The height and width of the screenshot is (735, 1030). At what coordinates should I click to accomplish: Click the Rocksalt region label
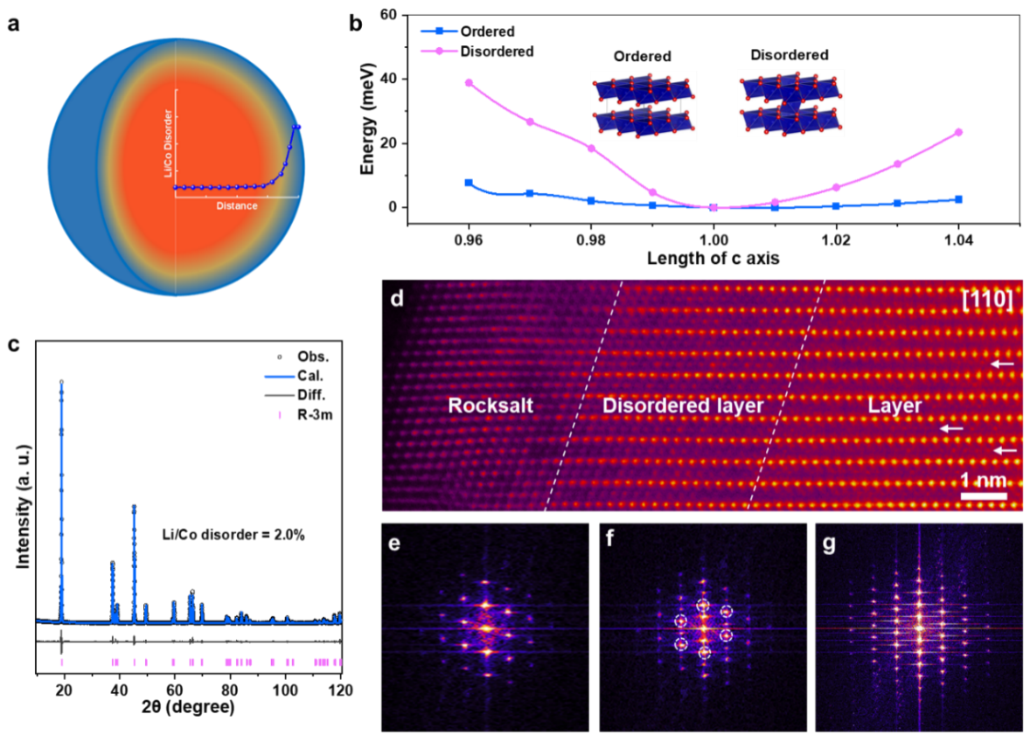490,406
